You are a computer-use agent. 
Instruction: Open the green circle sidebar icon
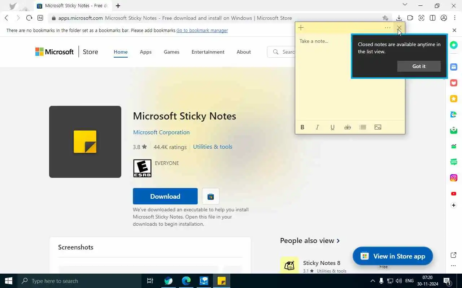(454, 45)
